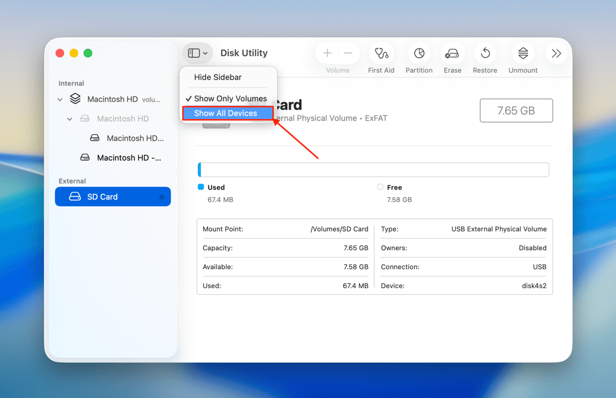Open the Erase tool
The image size is (616, 398).
coord(452,53)
